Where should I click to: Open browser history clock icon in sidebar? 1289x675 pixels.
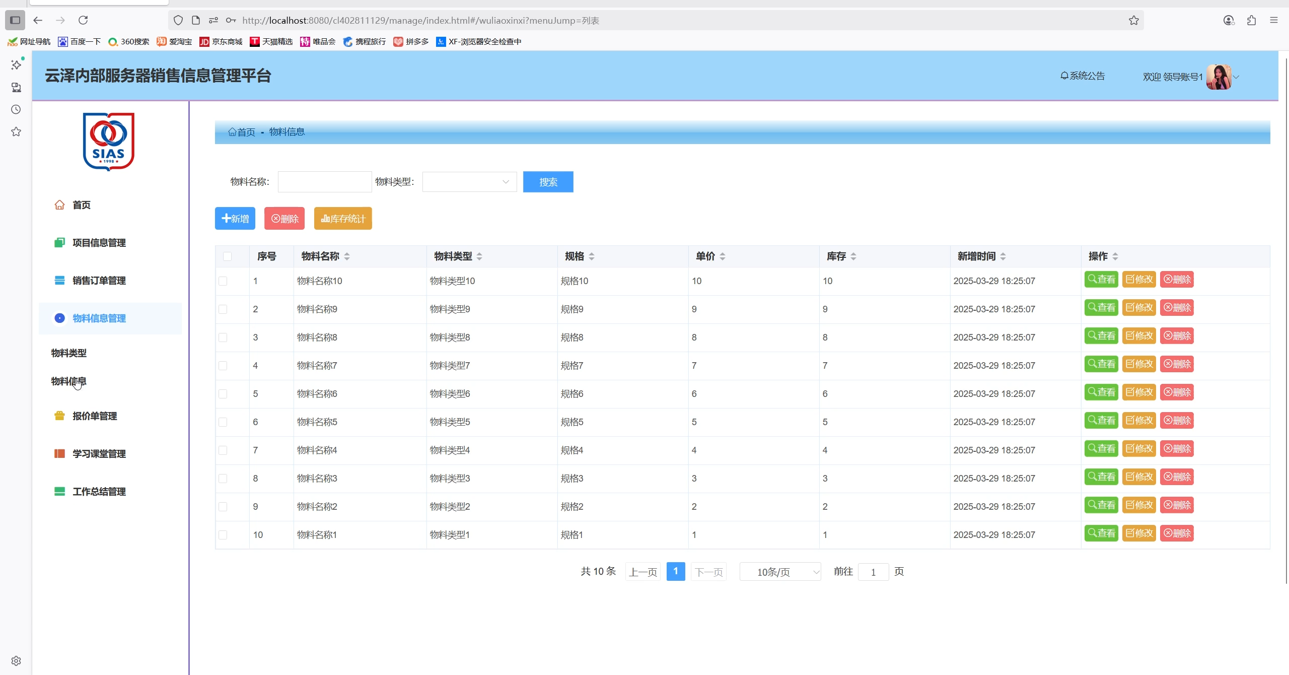[x=16, y=109]
